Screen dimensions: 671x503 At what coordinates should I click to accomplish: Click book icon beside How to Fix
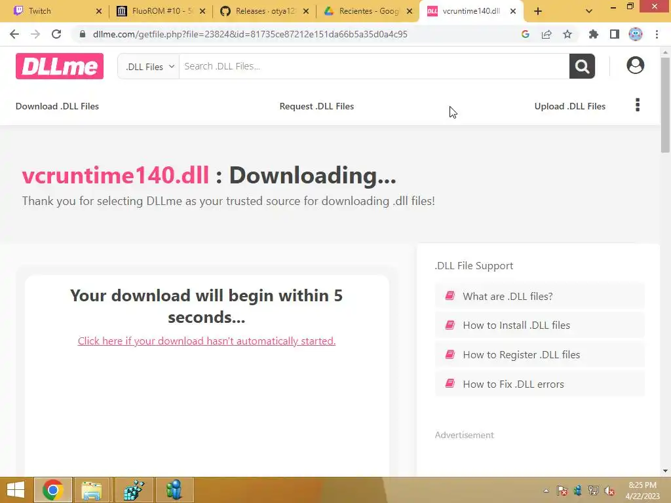point(450,383)
